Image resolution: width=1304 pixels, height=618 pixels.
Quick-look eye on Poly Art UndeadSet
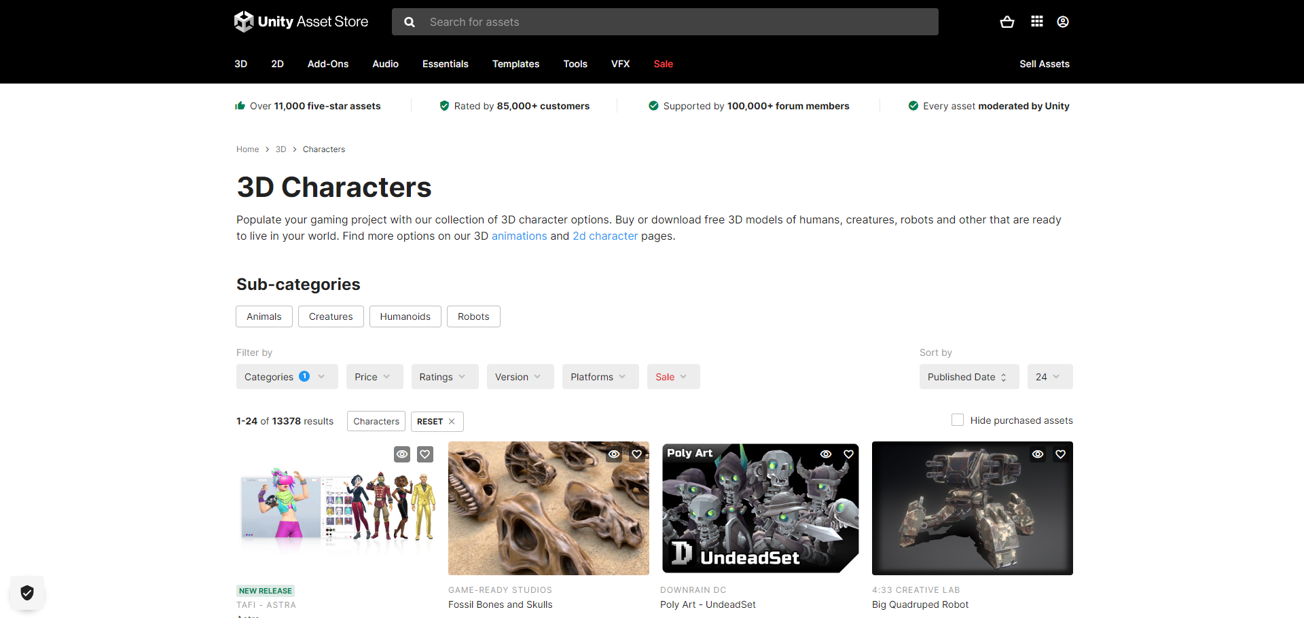(826, 454)
